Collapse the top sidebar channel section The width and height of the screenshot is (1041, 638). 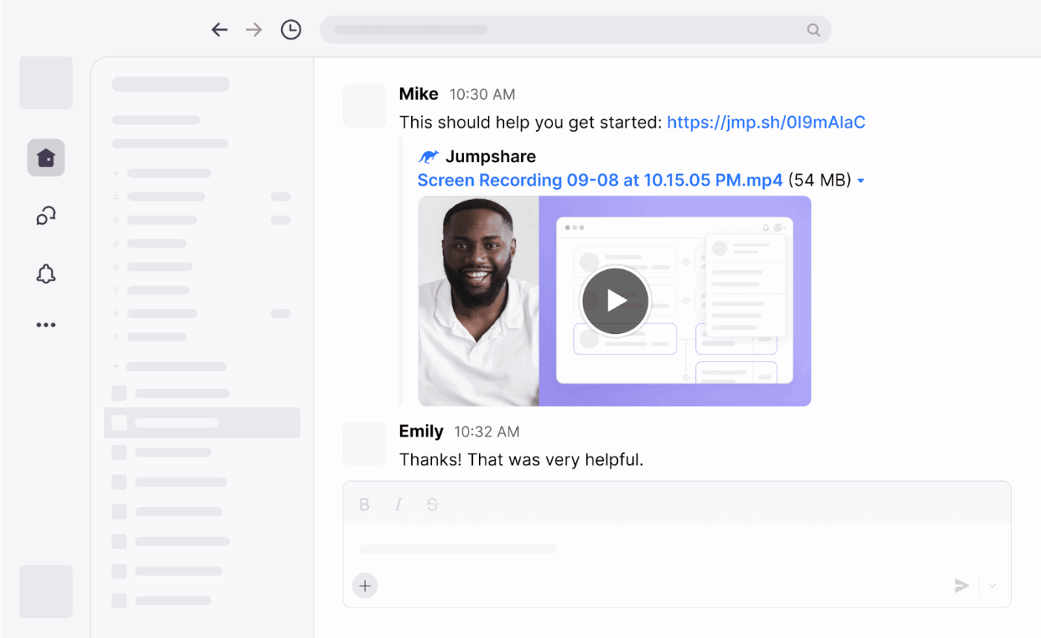pos(116,173)
